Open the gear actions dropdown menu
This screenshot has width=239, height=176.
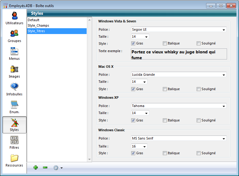click(58, 168)
